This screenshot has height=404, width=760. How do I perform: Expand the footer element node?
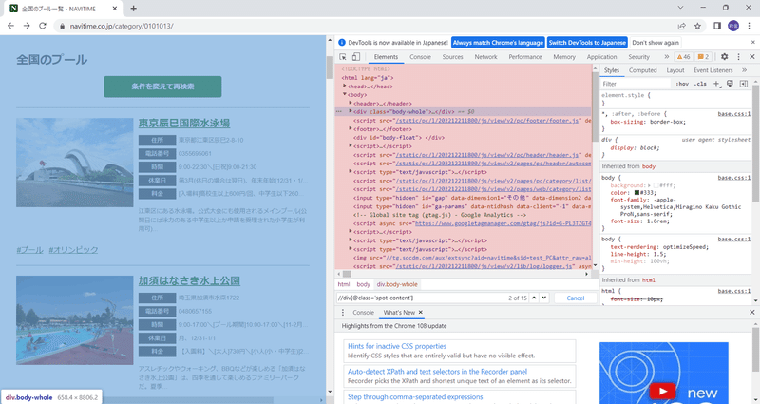click(x=351, y=128)
